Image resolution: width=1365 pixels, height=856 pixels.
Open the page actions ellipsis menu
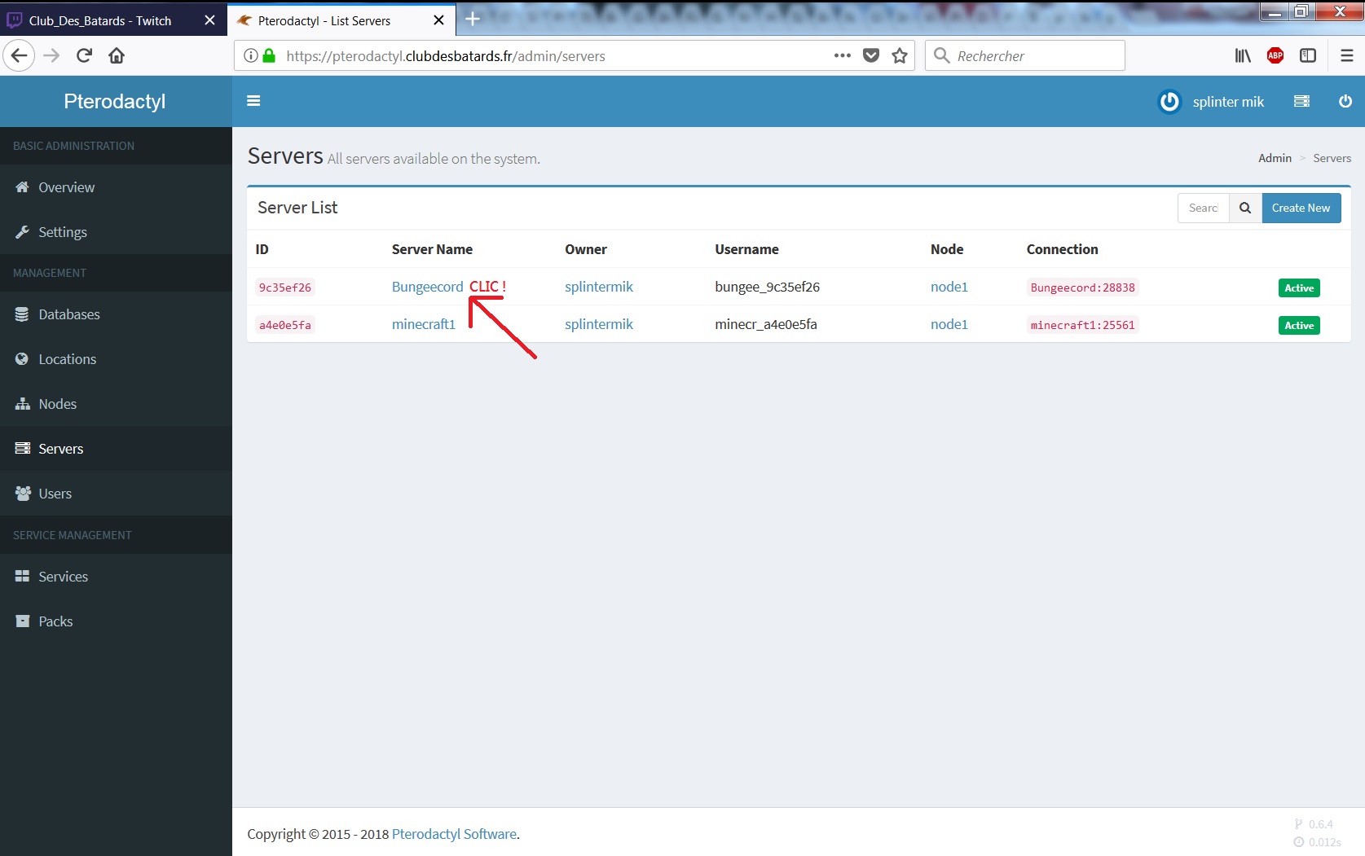point(841,55)
